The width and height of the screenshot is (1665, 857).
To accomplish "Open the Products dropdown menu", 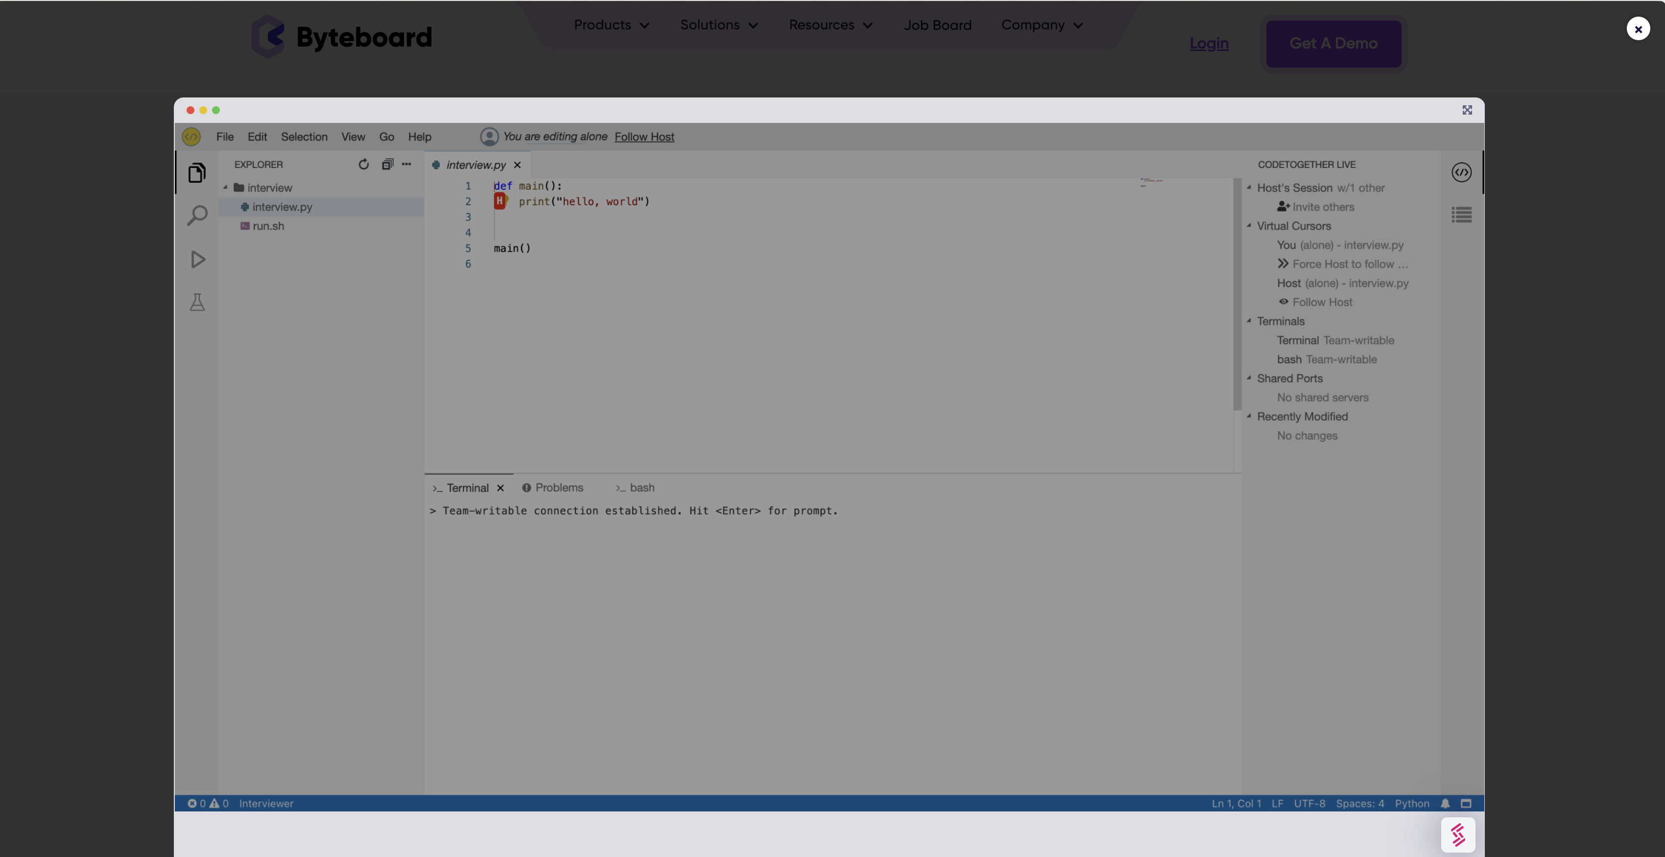I will click(612, 24).
